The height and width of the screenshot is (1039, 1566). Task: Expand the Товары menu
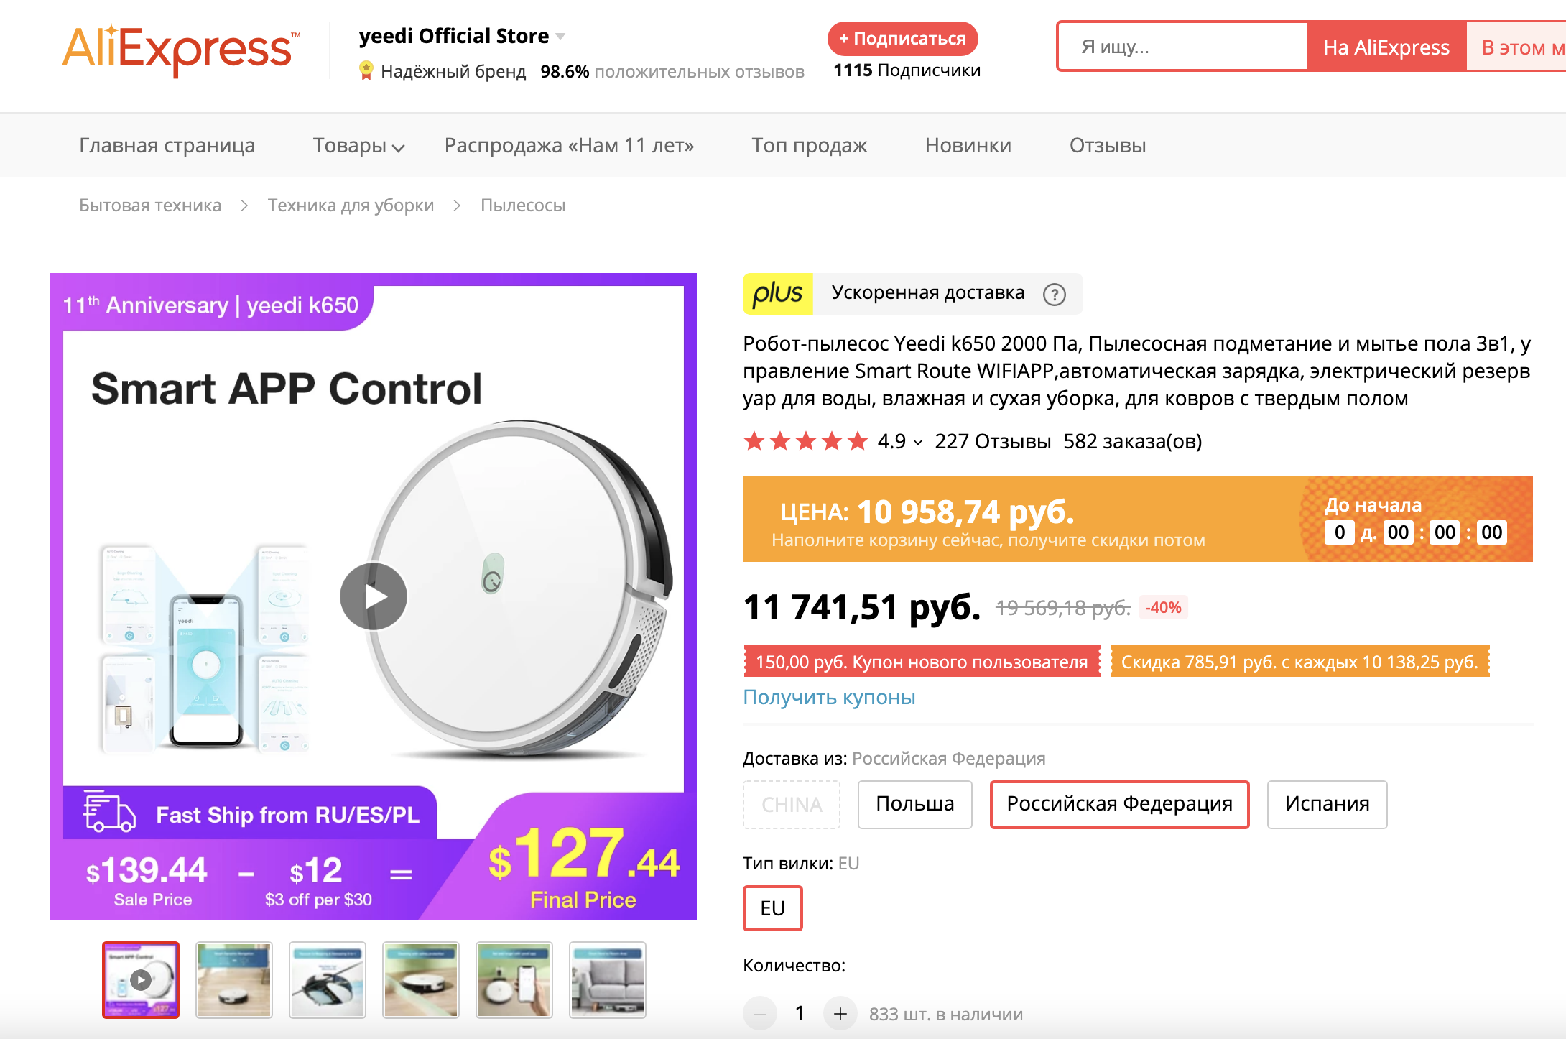click(x=358, y=146)
